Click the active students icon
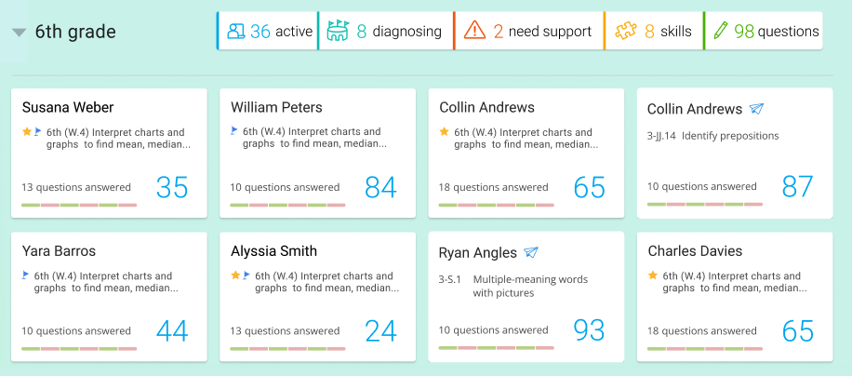 [x=235, y=31]
